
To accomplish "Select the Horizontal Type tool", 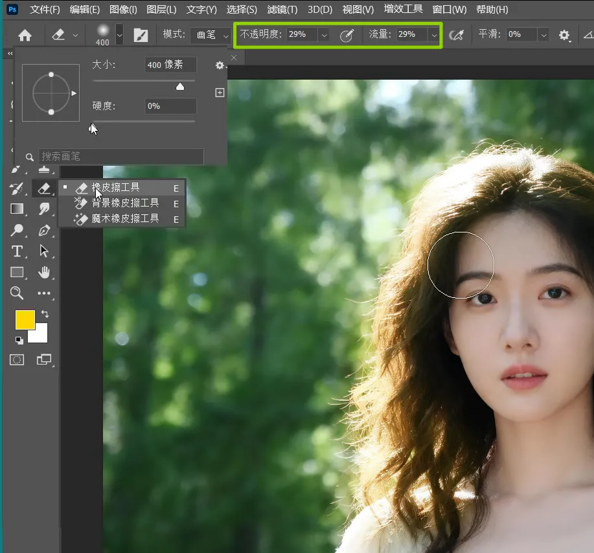I will point(17,251).
